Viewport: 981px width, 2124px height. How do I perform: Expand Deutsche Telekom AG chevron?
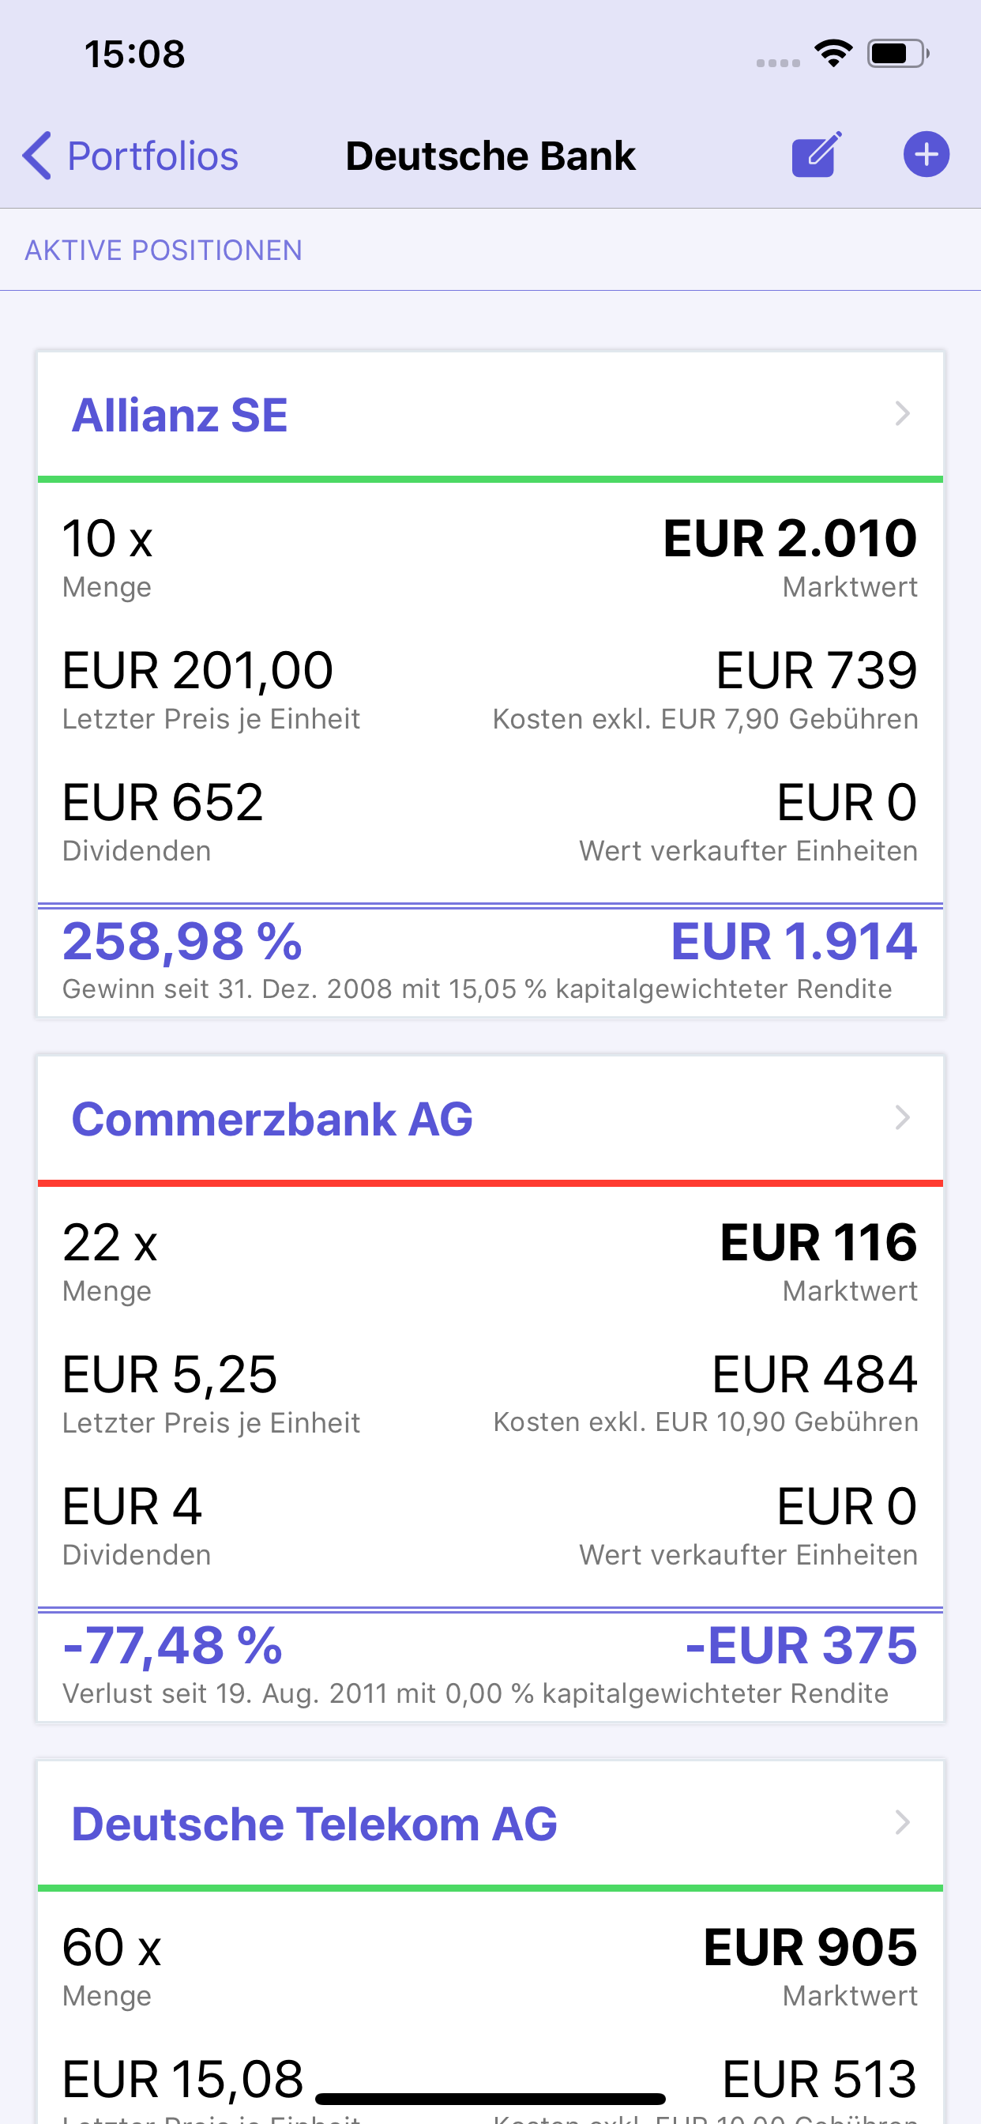pyautogui.click(x=903, y=1822)
